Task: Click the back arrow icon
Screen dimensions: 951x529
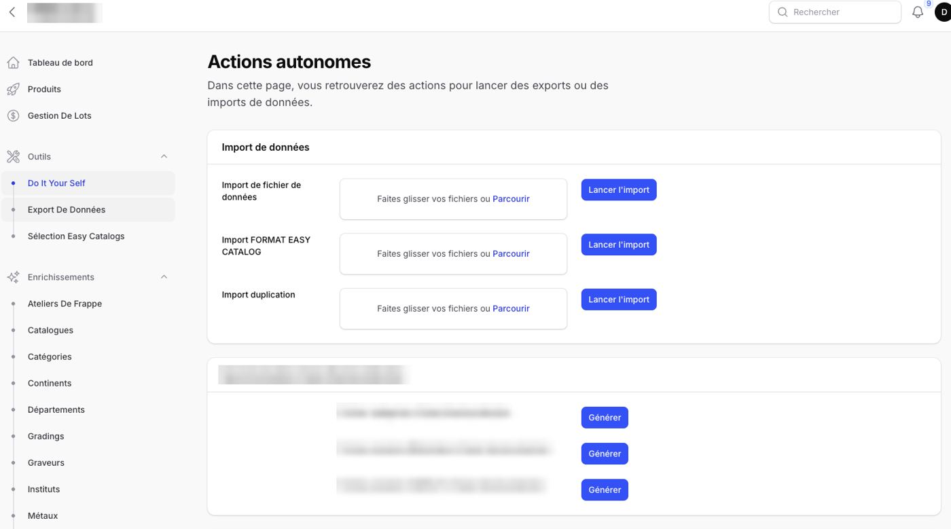Action: pyautogui.click(x=12, y=12)
